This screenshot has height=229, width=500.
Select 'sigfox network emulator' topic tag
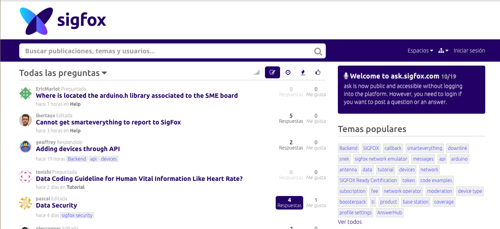point(381,159)
